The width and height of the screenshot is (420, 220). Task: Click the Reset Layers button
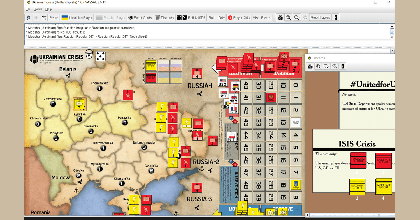click(320, 17)
